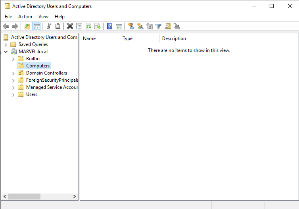Sort by the Name column header
The width and height of the screenshot is (299, 209).
(x=100, y=38)
